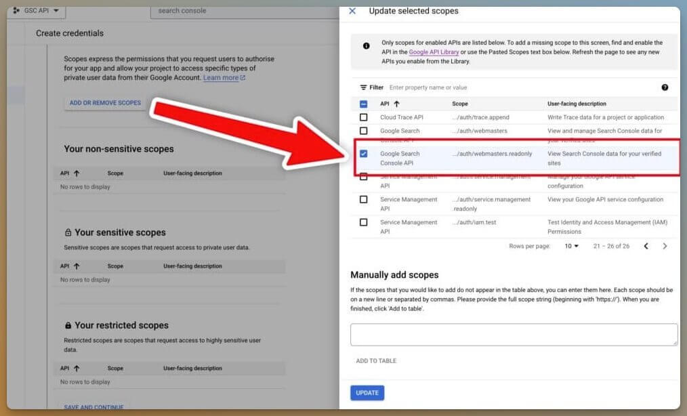
Task: Click sort arrow in non-sensitive scopes table
Action: pos(77,173)
